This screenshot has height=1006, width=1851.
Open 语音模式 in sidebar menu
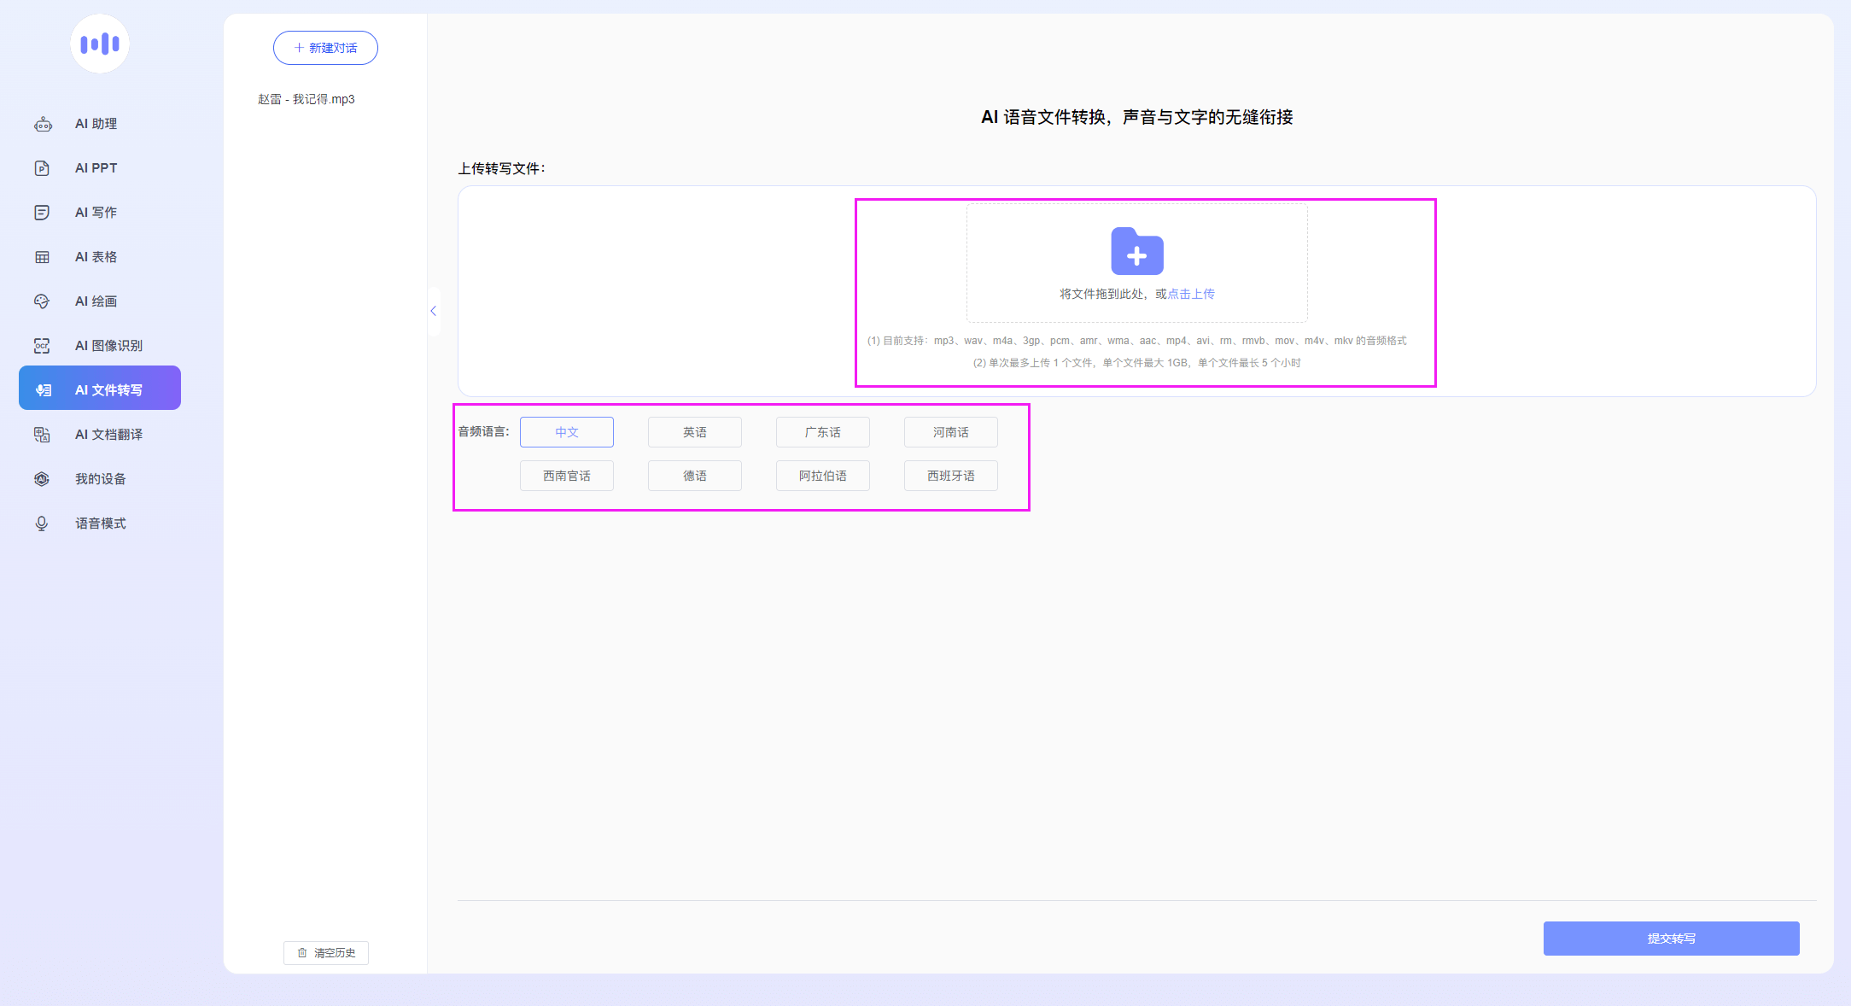pyautogui.click(x=100, y=523)
